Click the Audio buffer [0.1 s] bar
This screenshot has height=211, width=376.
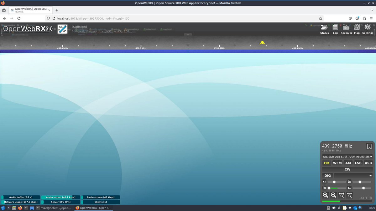tap(21, 197)
